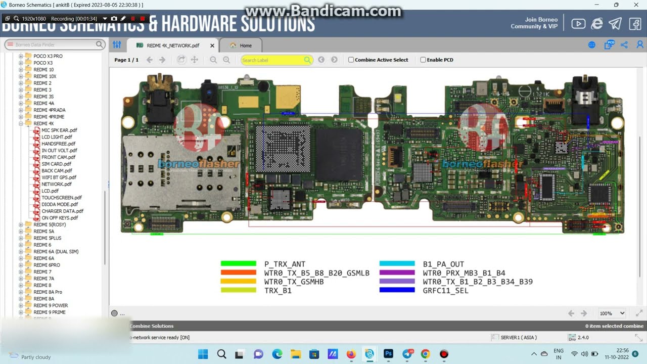Screen dimensions: 647x364
Task: Open NETWORK.pdf in the tree
Action: [56, 184]
